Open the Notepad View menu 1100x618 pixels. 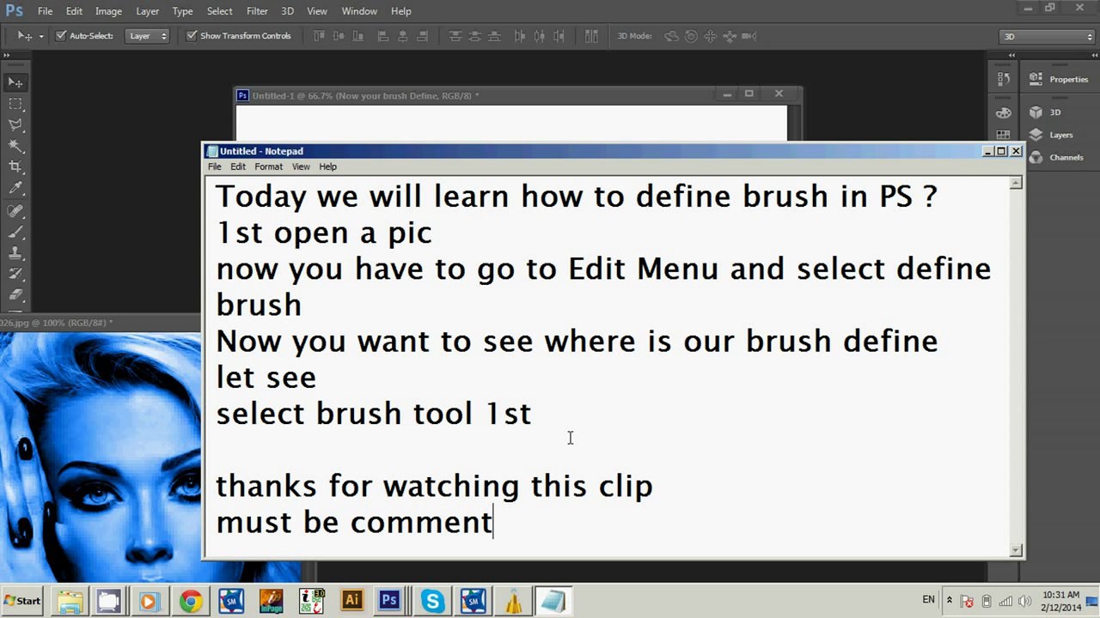point(301,167)
